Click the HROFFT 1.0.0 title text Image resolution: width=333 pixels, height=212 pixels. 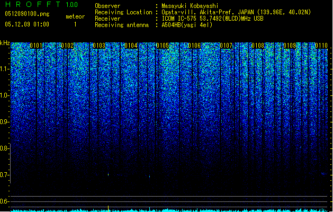coord(41,4)
